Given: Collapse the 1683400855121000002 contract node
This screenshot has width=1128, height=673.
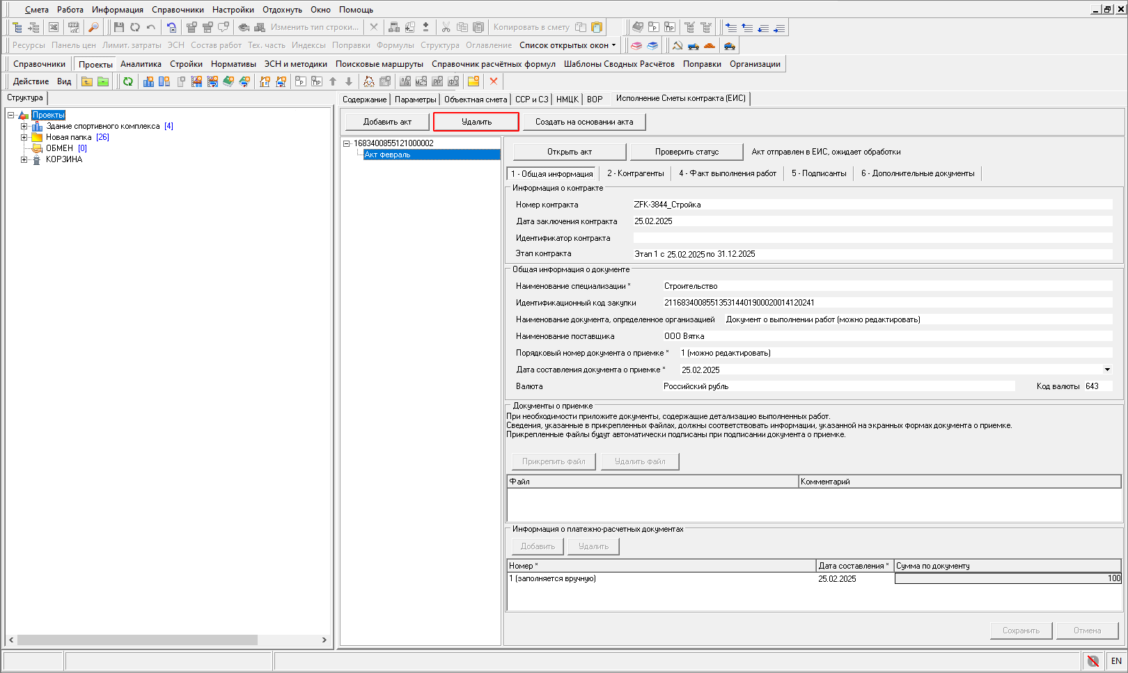Looking at the screenshot, I should click(346, 143).
